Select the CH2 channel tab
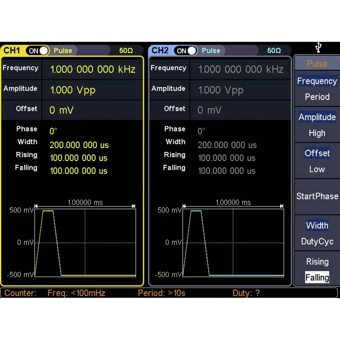 160,51
